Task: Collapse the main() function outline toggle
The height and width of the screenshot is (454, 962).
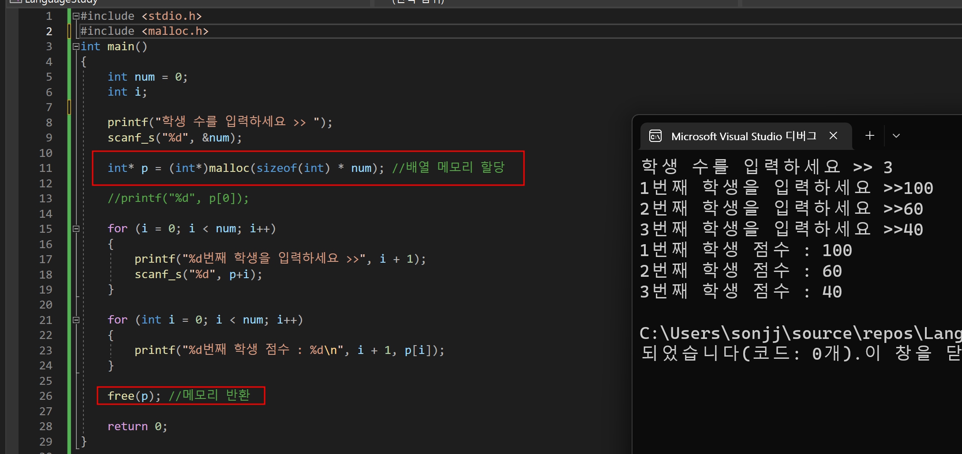Action: (x=76, y=47)
